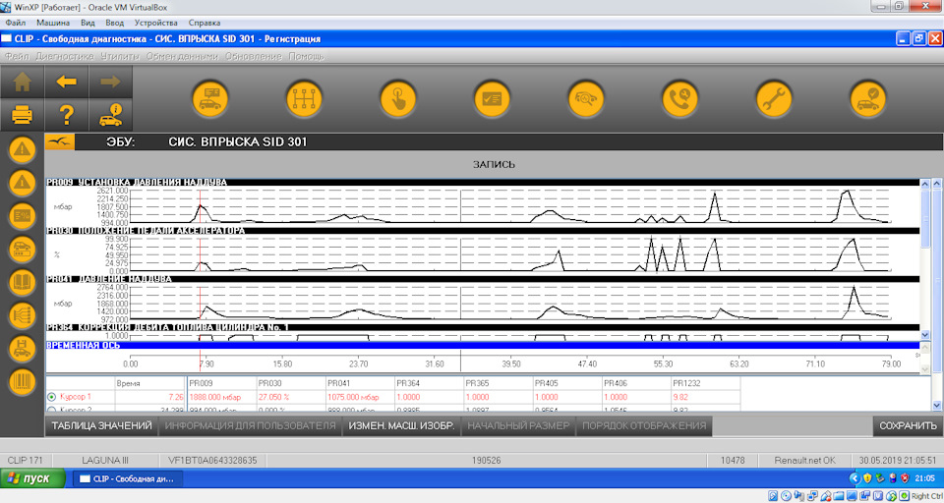
Task: Open the car with checkmark round icon
Action: (x=867, y=98)
